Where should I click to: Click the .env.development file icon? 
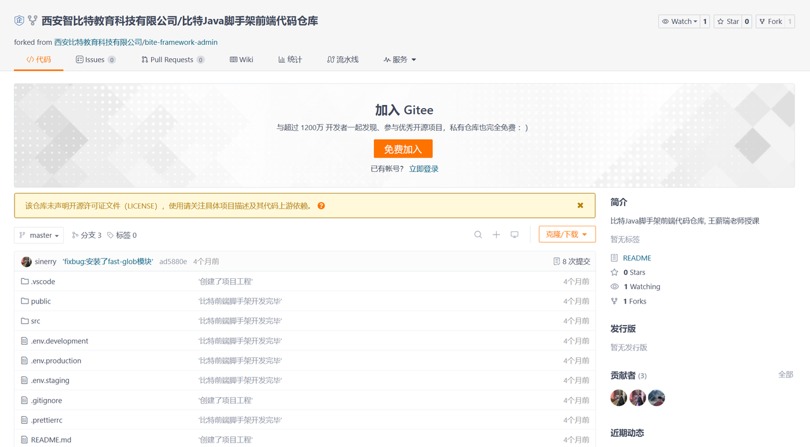(25, 341)
